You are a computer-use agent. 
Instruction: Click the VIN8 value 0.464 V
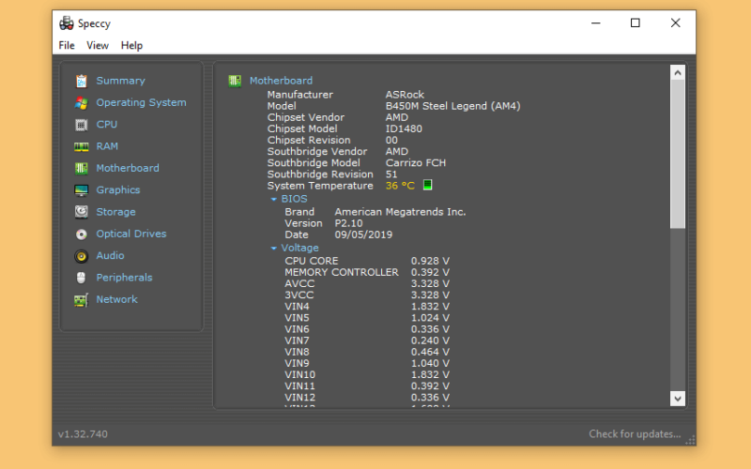(430, 353)
